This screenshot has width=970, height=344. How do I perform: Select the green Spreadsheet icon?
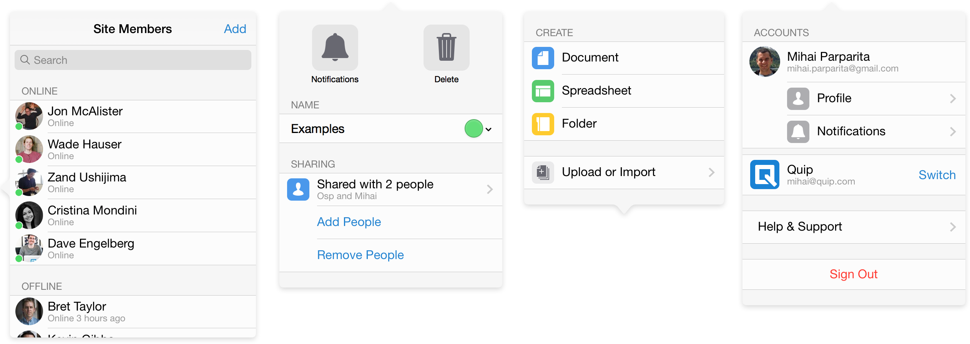(x=543, y=91)
